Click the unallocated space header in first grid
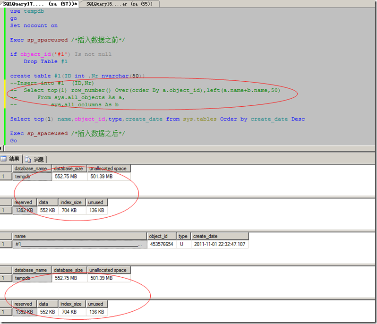Image resolution: width=377 pixels, height=324 pixels. 109,168
